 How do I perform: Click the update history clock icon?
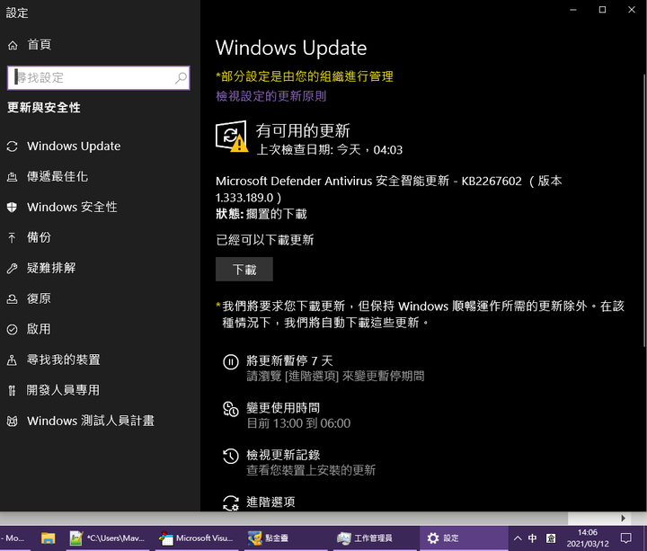(x=231, y=456)
